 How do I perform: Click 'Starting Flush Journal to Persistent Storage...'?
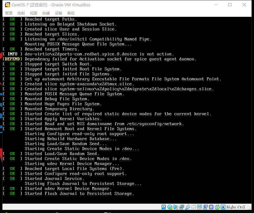coord(83,184)
